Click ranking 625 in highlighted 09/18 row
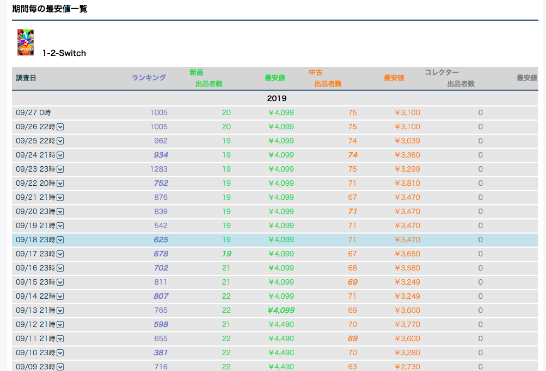The image size is (546, 371). click(161, 240)
